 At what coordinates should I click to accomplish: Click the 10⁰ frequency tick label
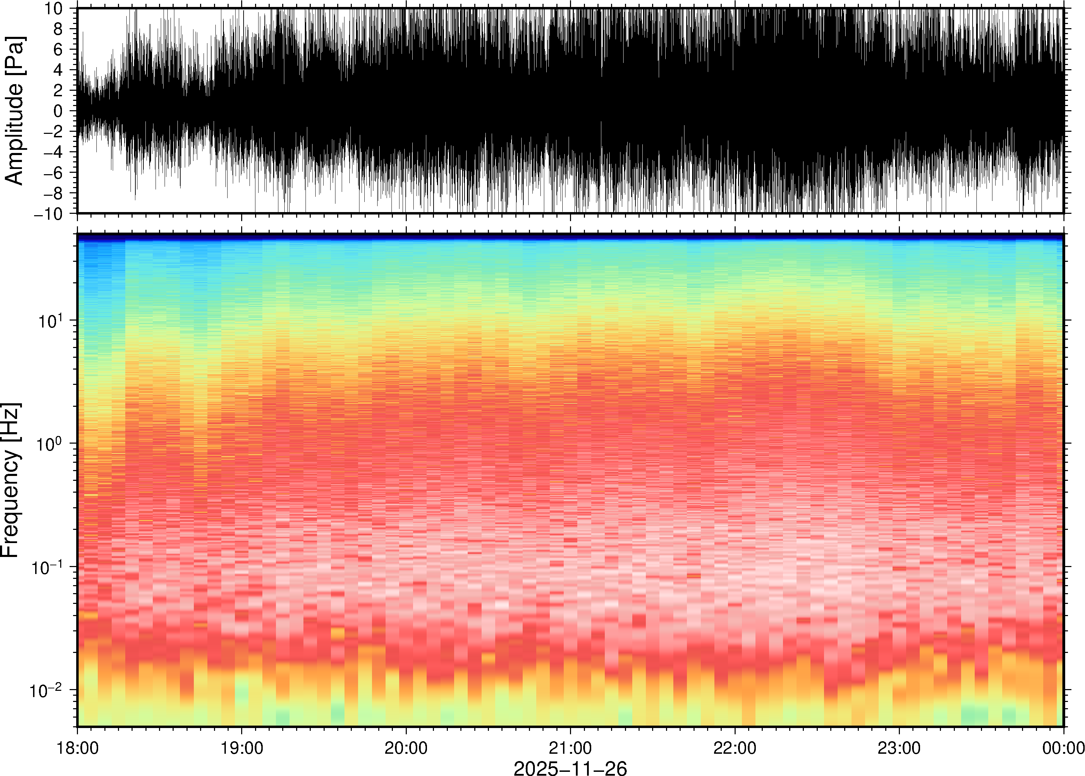click(50, 444)
